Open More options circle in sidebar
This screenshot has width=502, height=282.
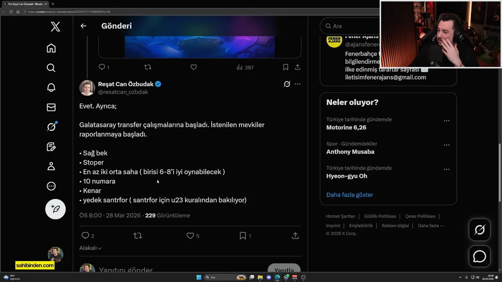click(x=51, y=186)
